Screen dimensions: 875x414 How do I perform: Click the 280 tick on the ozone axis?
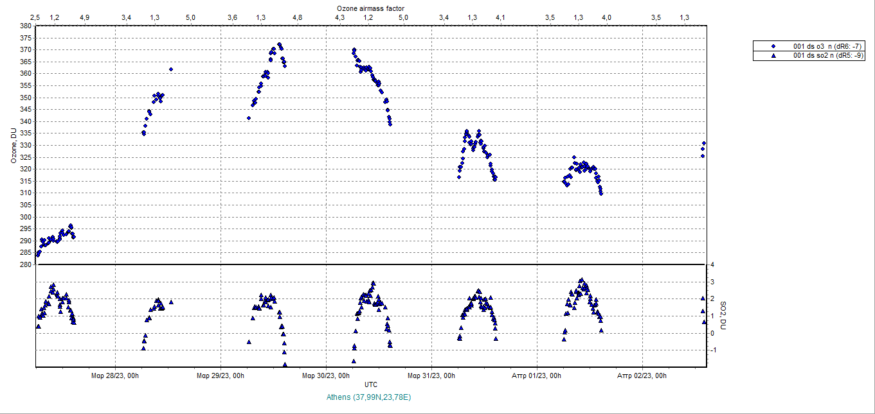click(x=25, y=264)
